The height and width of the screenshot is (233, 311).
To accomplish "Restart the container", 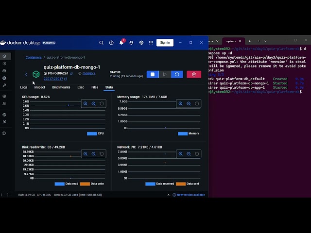I will click(177, 74).
